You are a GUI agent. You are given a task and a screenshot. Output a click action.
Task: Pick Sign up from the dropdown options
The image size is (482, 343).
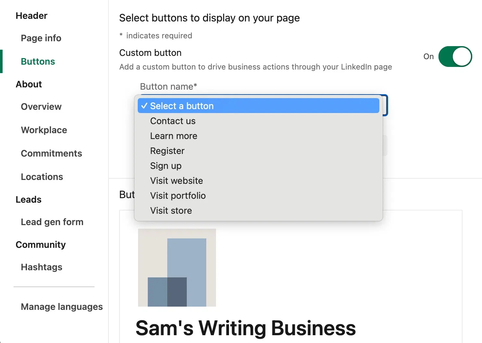[166, 166]
